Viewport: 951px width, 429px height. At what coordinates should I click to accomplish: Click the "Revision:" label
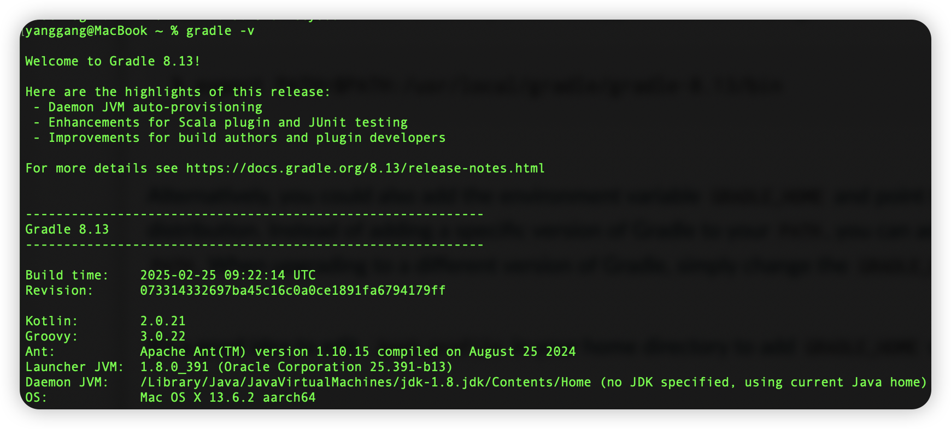point(60,290)
